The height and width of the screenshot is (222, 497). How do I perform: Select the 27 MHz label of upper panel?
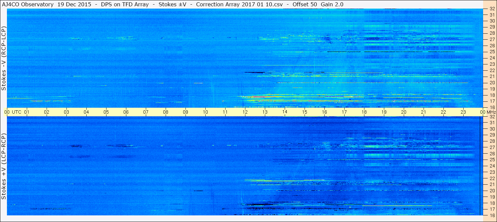coord(492,39)
